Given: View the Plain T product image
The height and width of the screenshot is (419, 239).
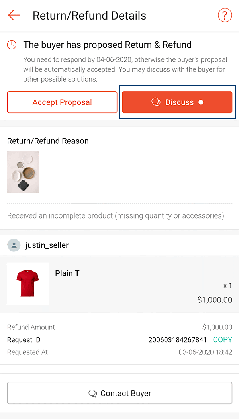Looking at the screenshot, I should click(28, 284).
